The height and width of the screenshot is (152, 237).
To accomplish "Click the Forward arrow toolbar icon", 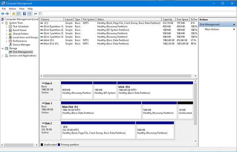I will click(7, 14).
